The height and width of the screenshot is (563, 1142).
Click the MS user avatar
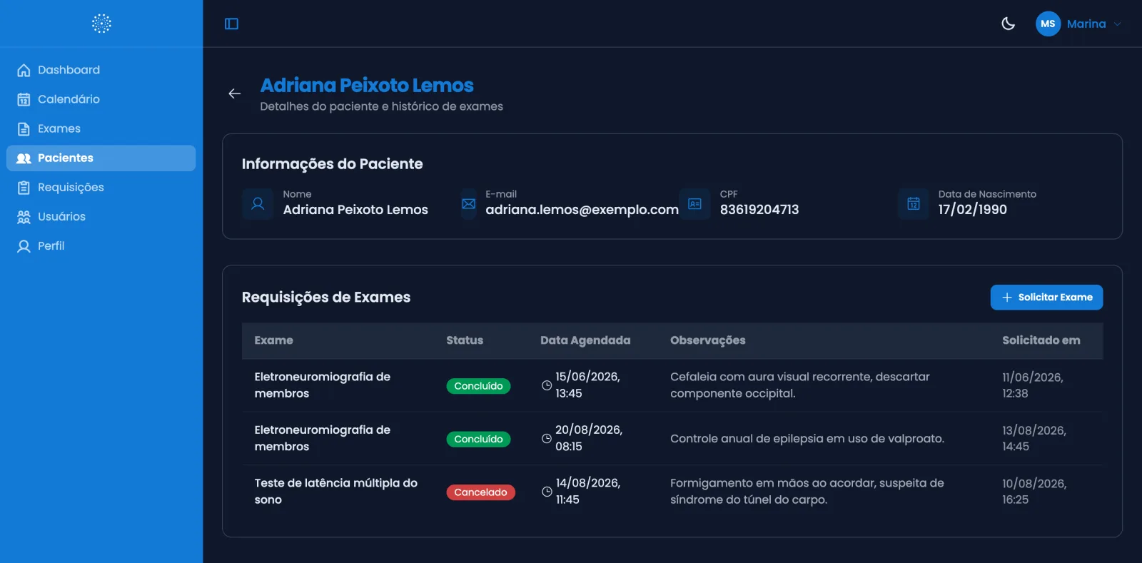point(1048,24)
